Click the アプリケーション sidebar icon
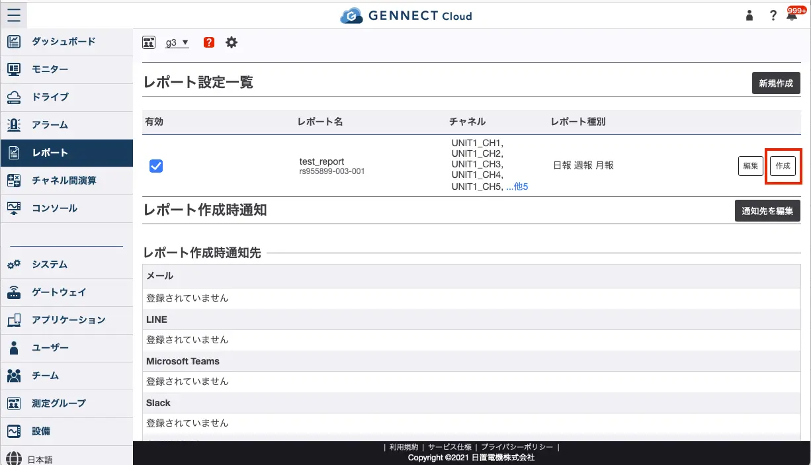The height and width of the screenshot is (465, 811). pyautogui.click(x=14, y=320)
